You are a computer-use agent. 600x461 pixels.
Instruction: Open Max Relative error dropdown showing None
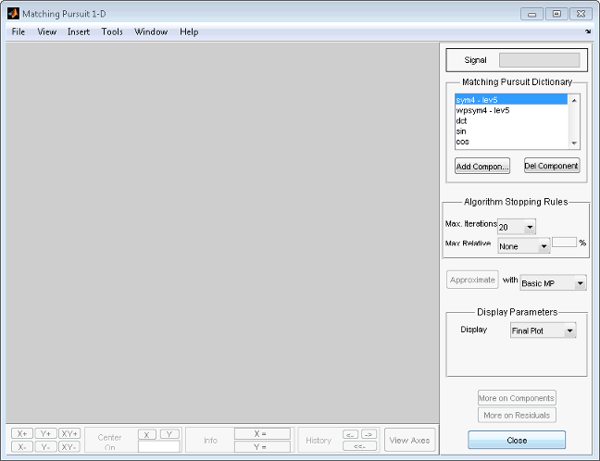pos(523,246)
